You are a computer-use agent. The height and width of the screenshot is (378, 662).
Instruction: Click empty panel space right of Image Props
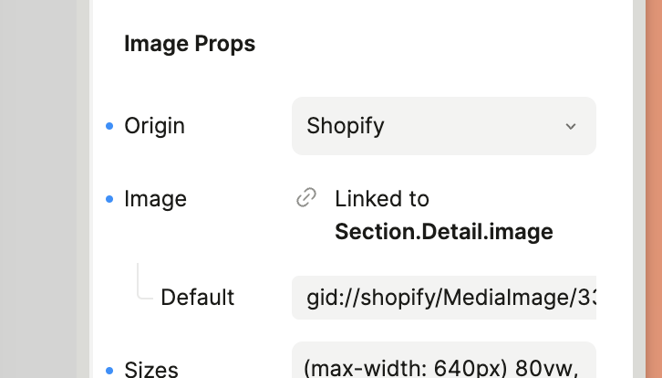(x=438, y=43)
